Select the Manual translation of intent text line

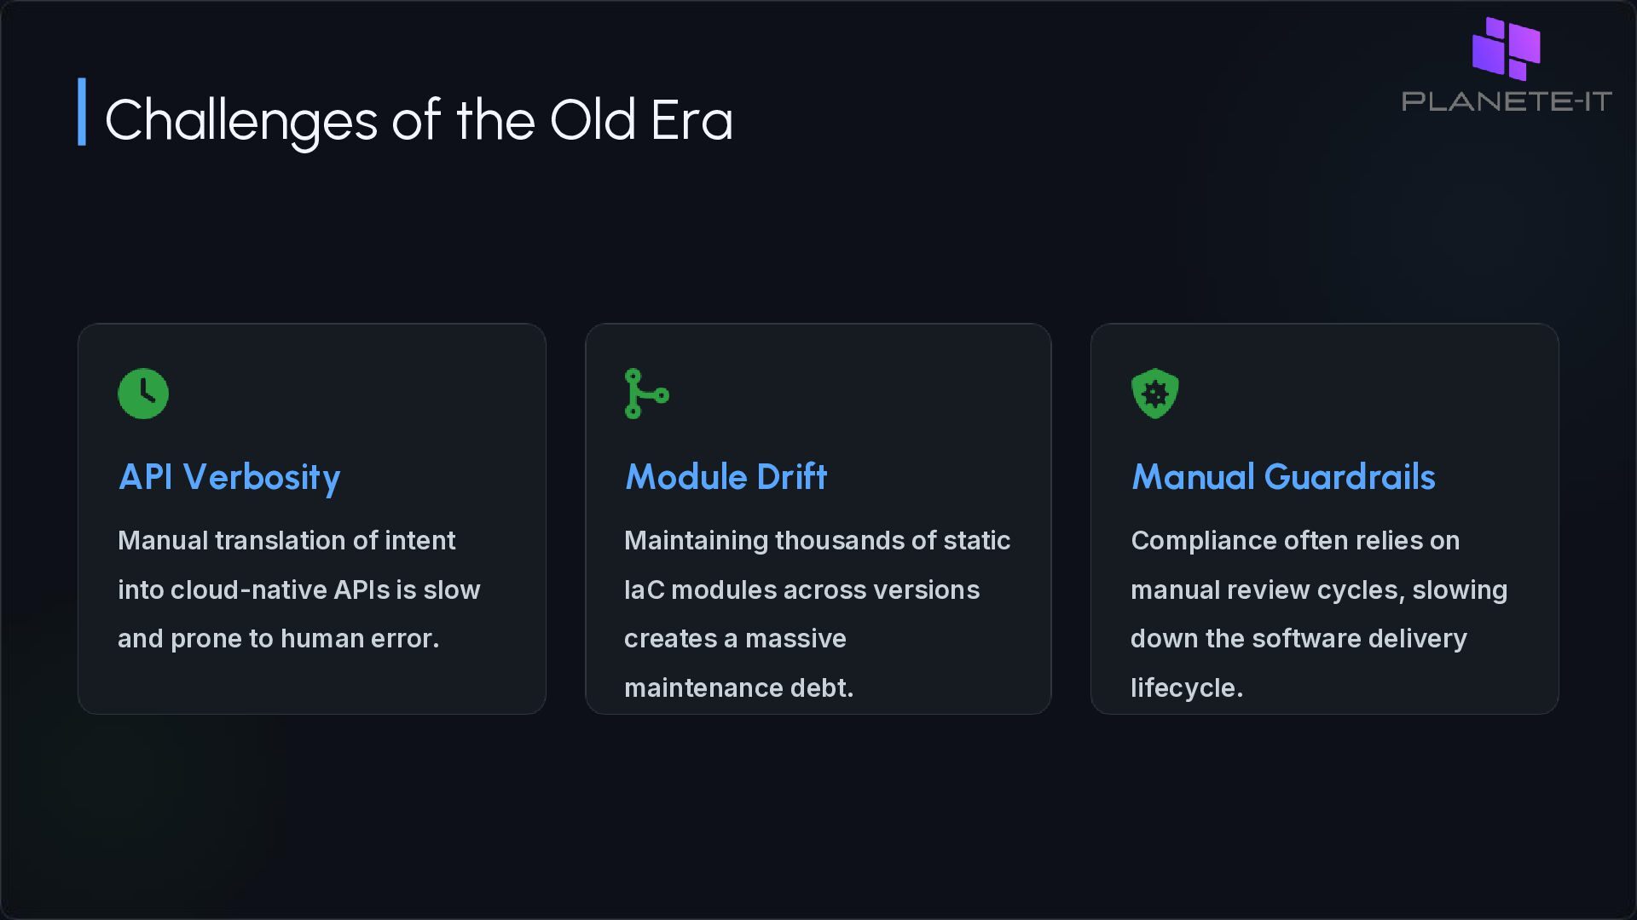(286, 541)
